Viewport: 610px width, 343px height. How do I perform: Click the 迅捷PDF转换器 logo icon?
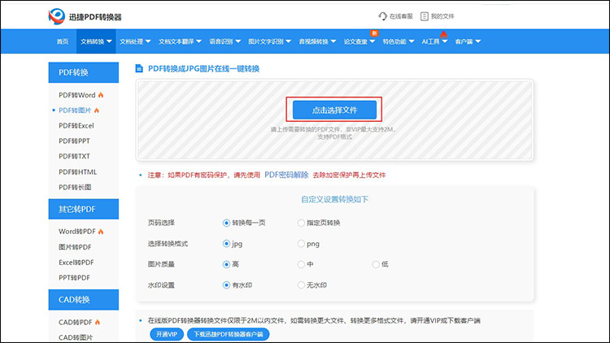(x=57, y=17)
